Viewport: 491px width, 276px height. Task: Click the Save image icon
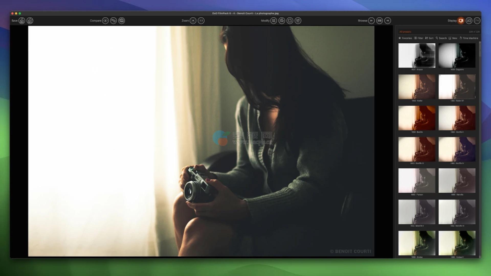[22, 21]
